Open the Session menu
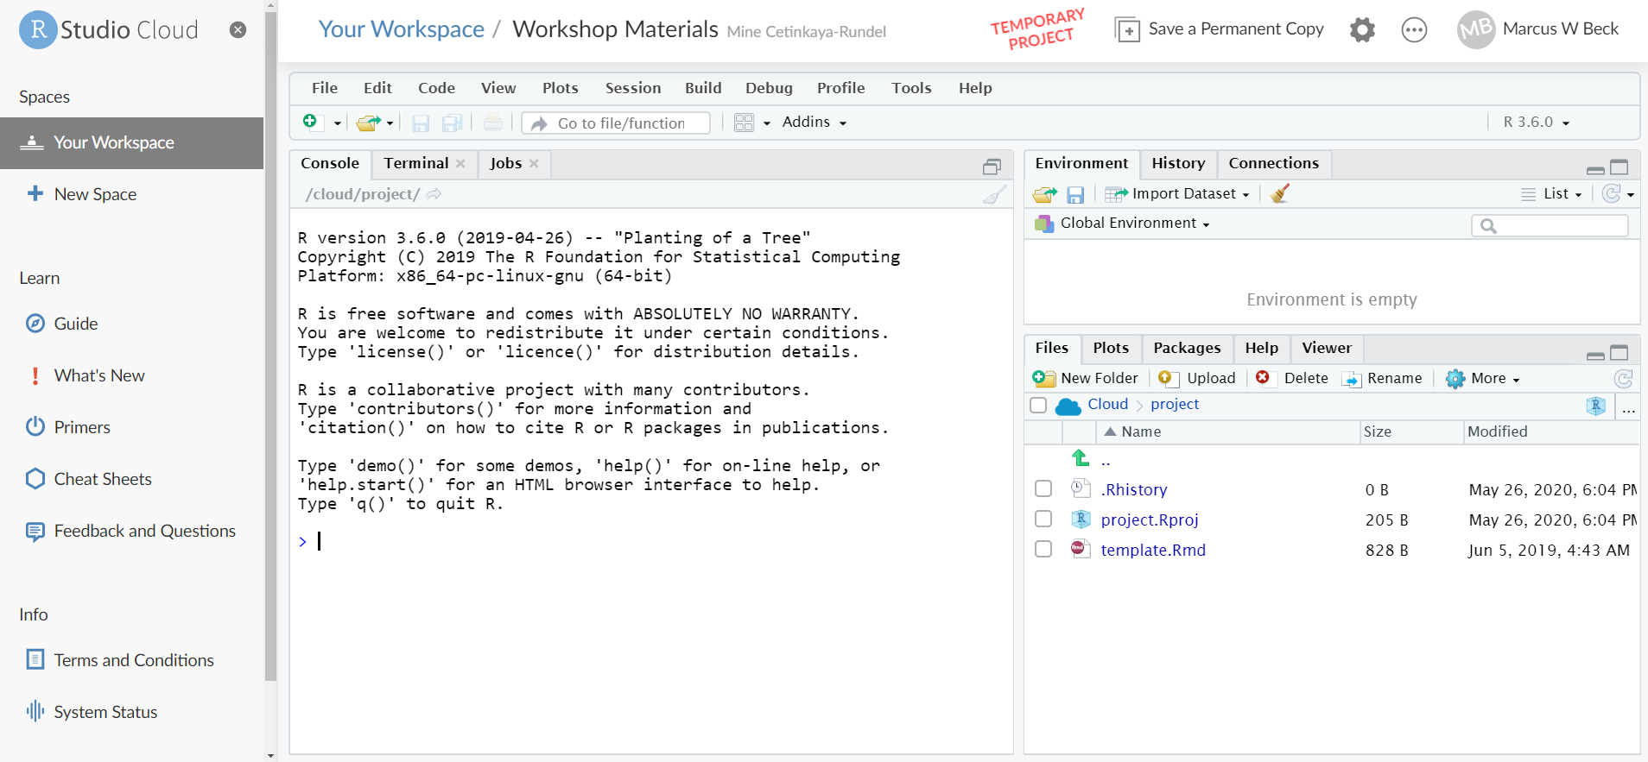Image resolution: width=1648 pixels, height=762 pixels. [x=633, y=88]
